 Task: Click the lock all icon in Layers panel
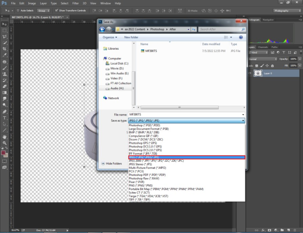coord(272,66)
